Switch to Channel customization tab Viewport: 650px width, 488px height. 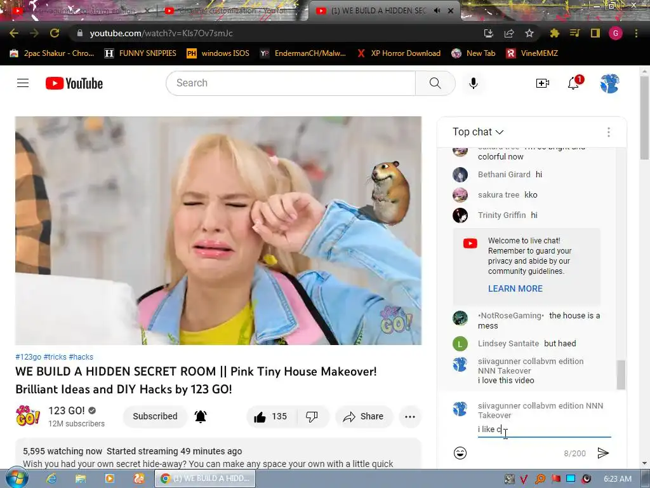click(x=232, y=11)
